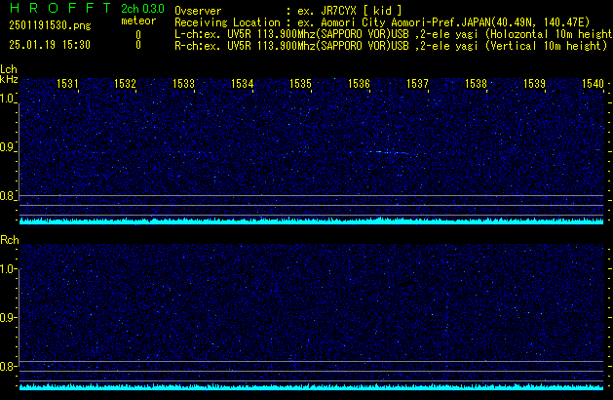Click the 1533 time marker
The height and width of the screenshot is (400, 613).
[183, 84]
